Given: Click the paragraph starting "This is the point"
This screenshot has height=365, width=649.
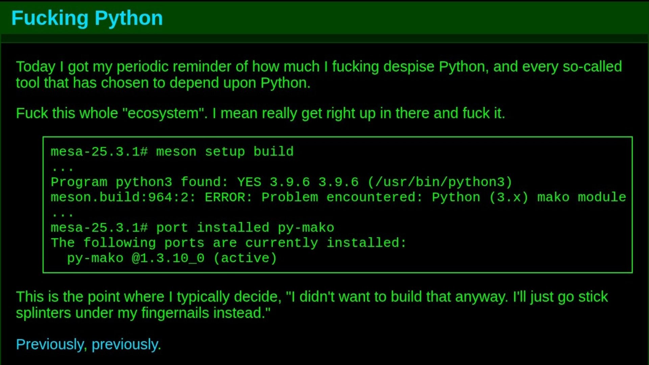Looking at the screenshot, I should coord(312,297).
